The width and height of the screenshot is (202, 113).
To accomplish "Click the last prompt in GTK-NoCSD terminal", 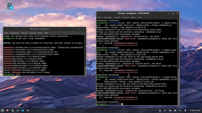I will click(109, 104).
